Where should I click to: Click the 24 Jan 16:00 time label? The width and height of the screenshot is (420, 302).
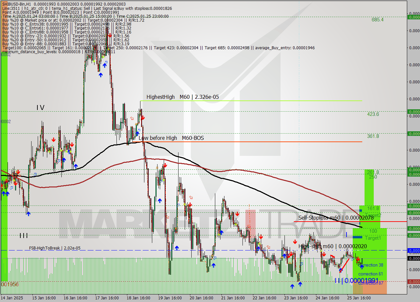point(327,298)
